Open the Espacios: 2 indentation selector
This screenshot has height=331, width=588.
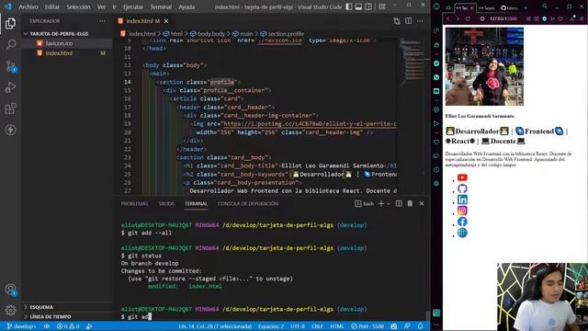pos(271,326)
